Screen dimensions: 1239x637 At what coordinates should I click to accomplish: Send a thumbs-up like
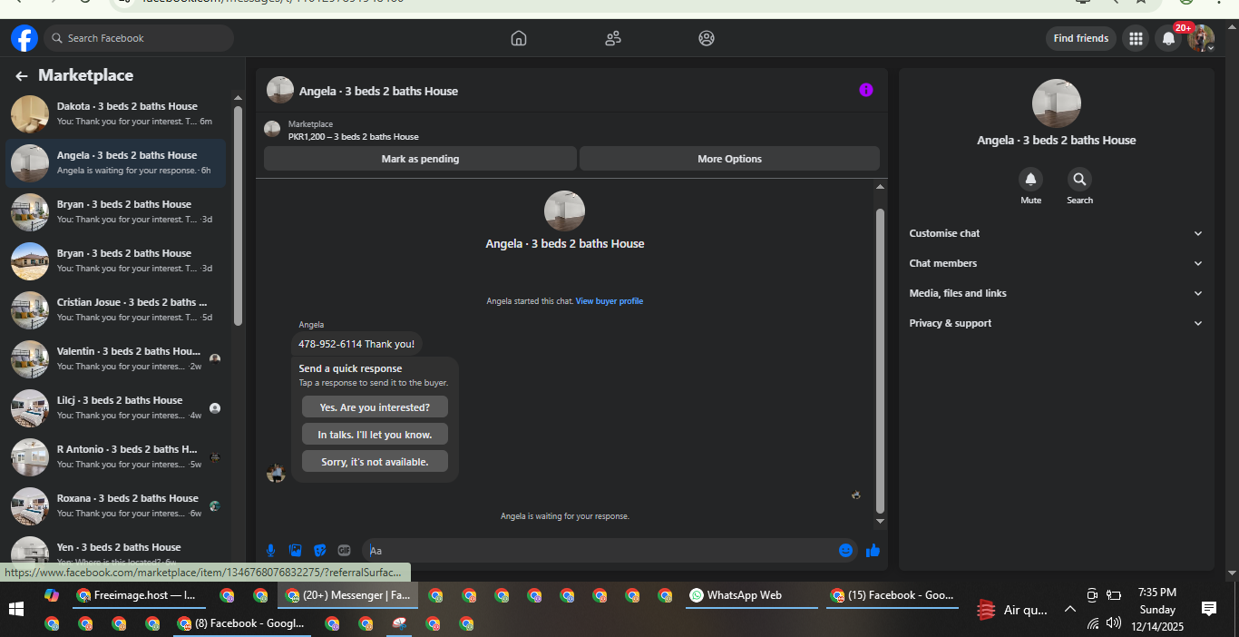[x=873, y=550]
